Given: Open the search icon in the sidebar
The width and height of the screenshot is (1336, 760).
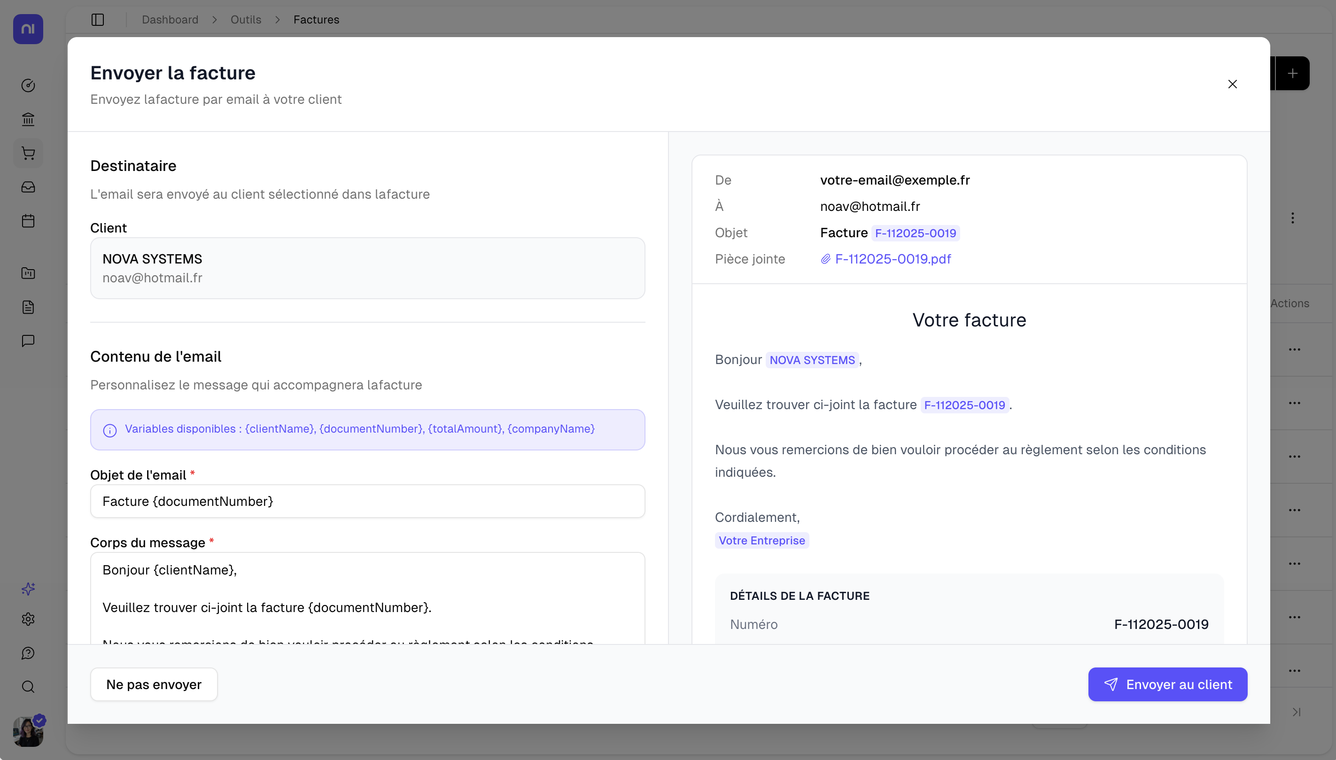Looking at the screenshot, I should coord(28,686).
